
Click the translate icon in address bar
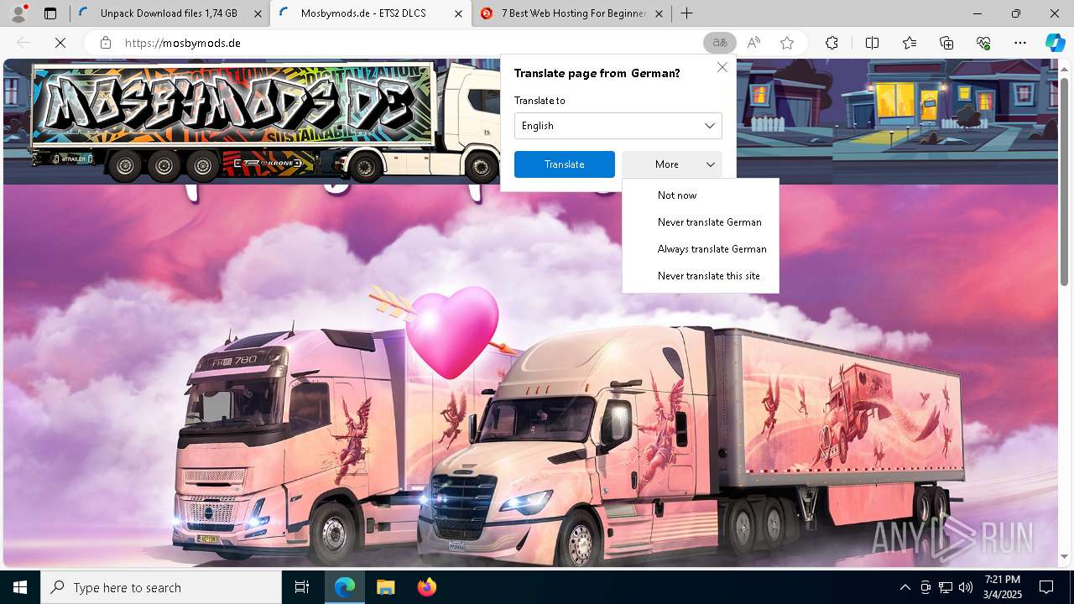point(719,43)
